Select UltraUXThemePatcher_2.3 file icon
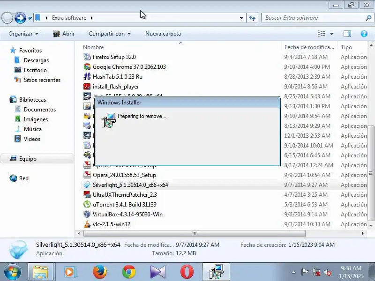The image size is (375, 281). click(x=87, y=194)
